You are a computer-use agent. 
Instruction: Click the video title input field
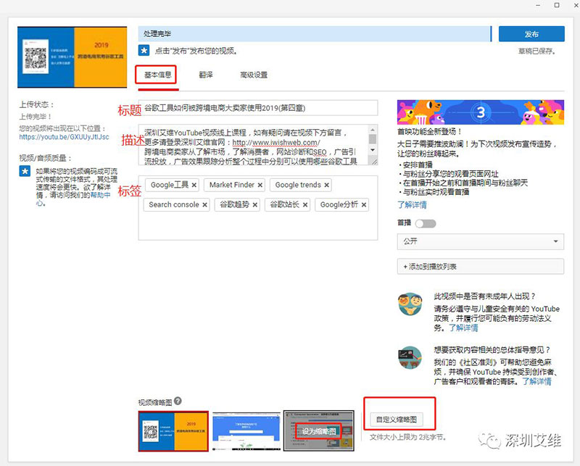(x=258, y=108)
